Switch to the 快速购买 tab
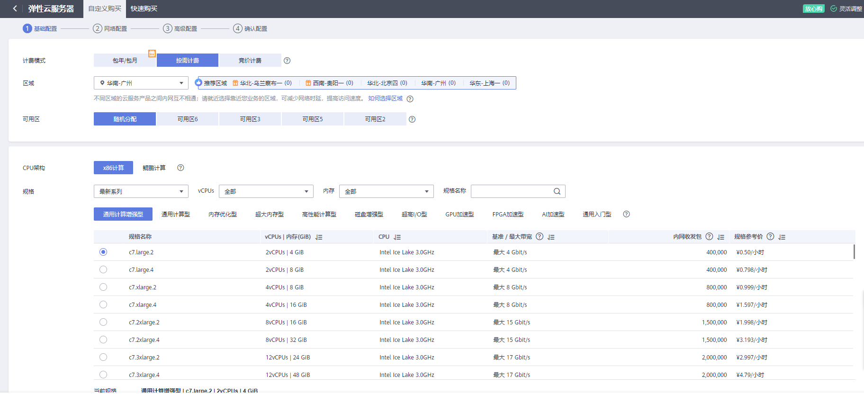This screenshot has height=394, width=864. click(144, 9)
